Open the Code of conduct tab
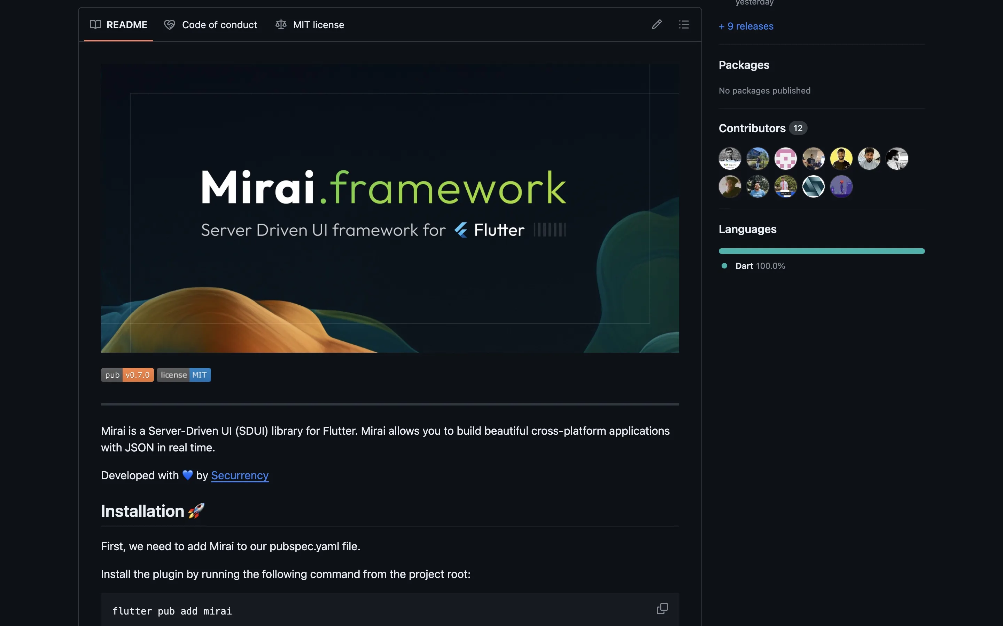The height and width of the screenshot is (626, 1003). 211,25
